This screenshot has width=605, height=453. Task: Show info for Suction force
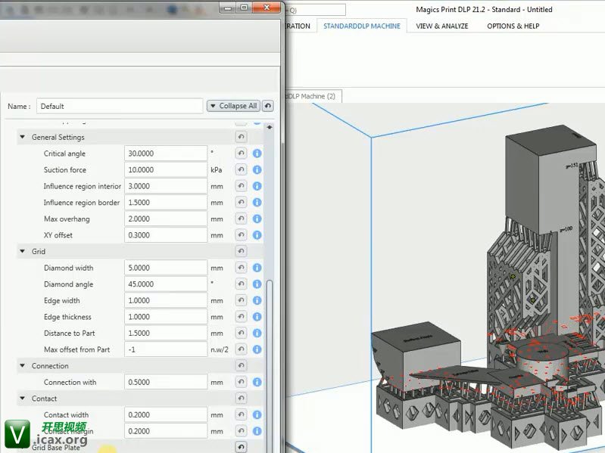[x=257, y=170]
